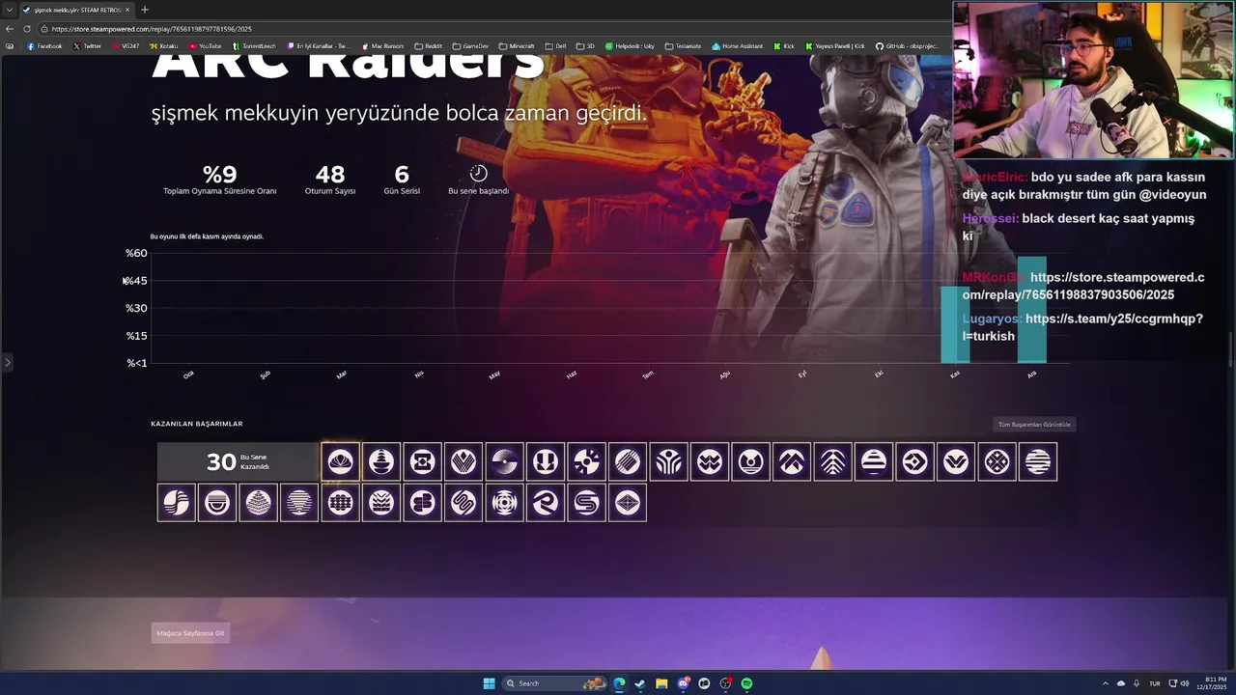Go back to the previous page
Viewport: 1236px width, 695px height.
tap(10, 29)
